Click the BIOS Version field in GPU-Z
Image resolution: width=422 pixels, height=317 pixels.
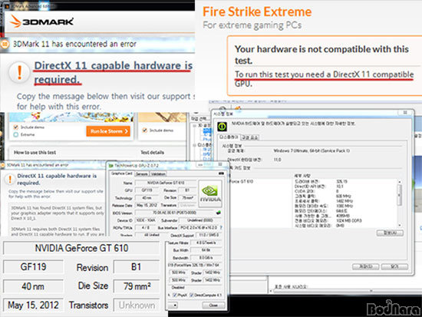click(175, 213)
